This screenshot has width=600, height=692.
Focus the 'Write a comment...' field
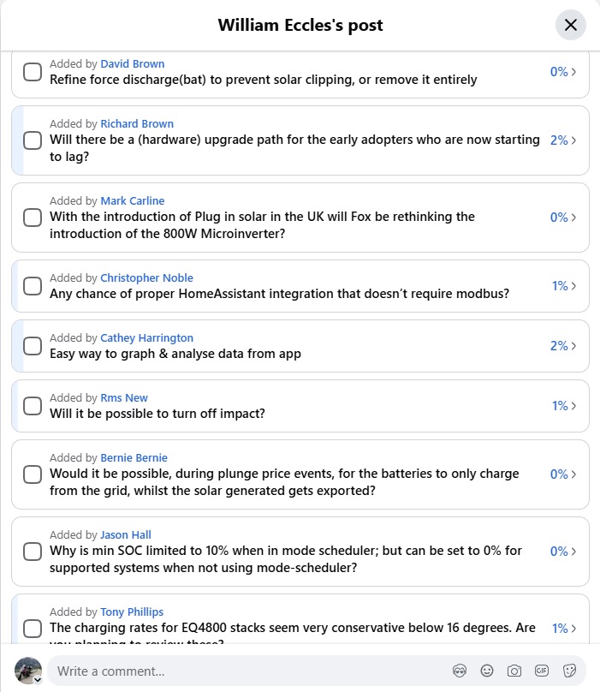click(x=247, y=671)
